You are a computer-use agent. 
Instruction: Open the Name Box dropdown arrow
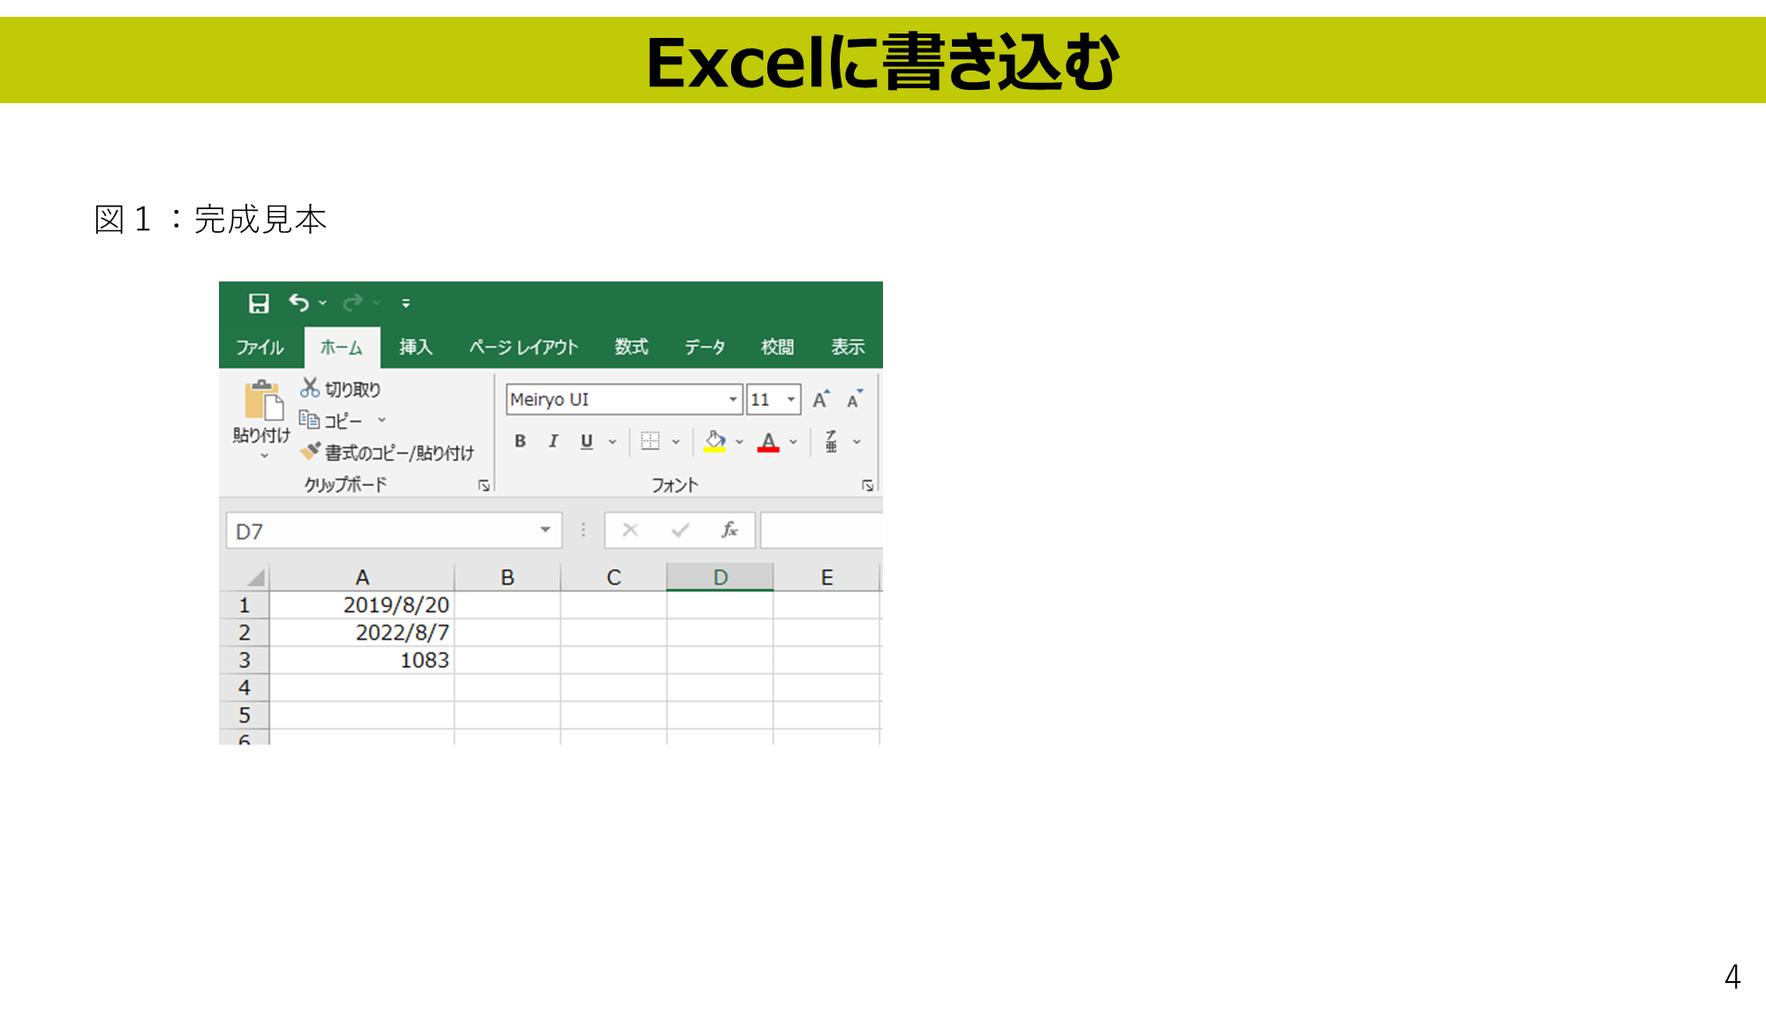tap(546, 530)
